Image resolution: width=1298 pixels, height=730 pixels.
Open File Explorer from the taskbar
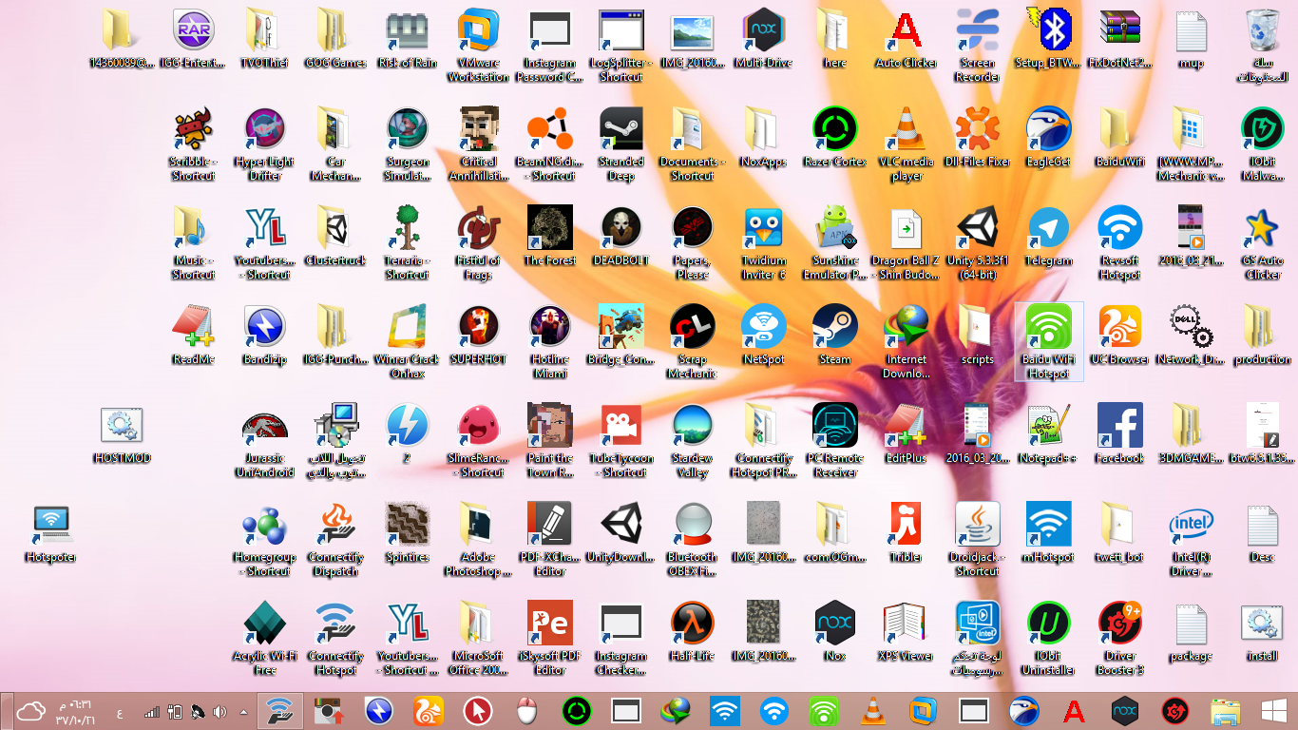point(1225,711)
